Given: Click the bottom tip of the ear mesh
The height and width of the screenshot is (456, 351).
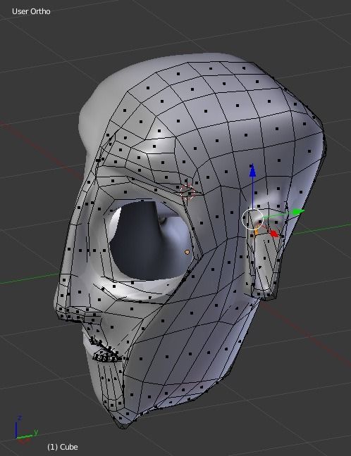Looking at the screenshot, I should pos(265,294).
